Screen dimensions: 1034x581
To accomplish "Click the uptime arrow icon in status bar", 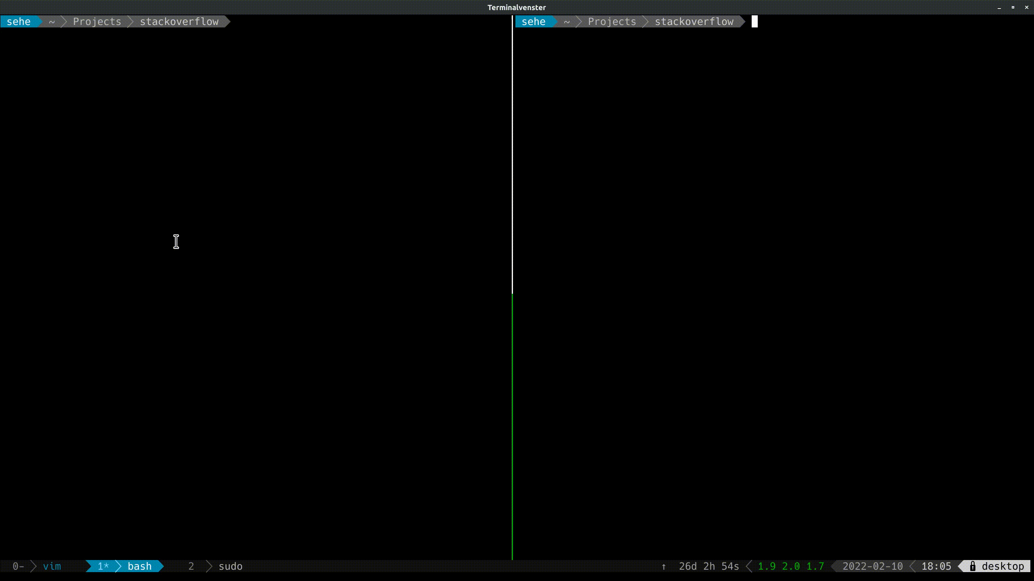I will click(x=664, y=566).
